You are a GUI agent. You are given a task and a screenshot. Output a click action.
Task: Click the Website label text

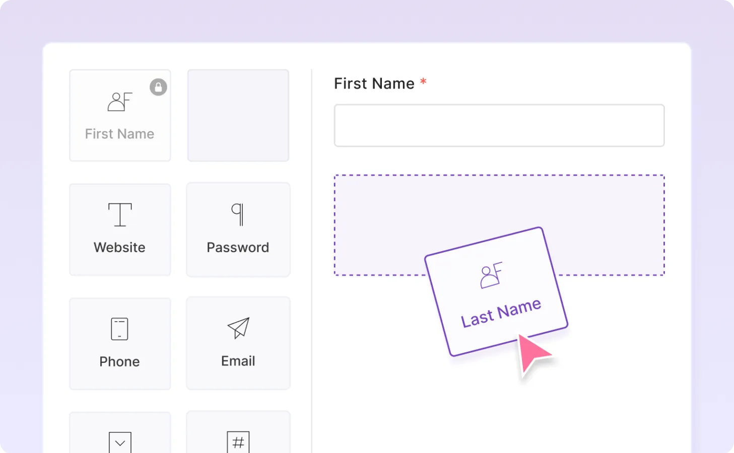[x=119, y=248]
